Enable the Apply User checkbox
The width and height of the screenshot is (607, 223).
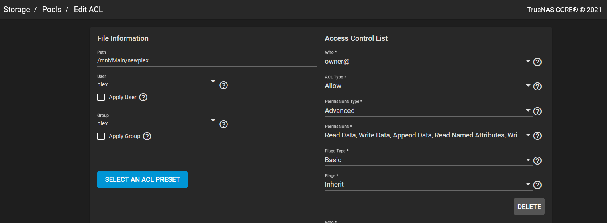point(101,97)
